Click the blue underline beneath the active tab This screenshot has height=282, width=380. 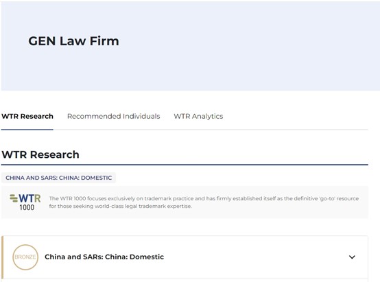coord(27,129)
